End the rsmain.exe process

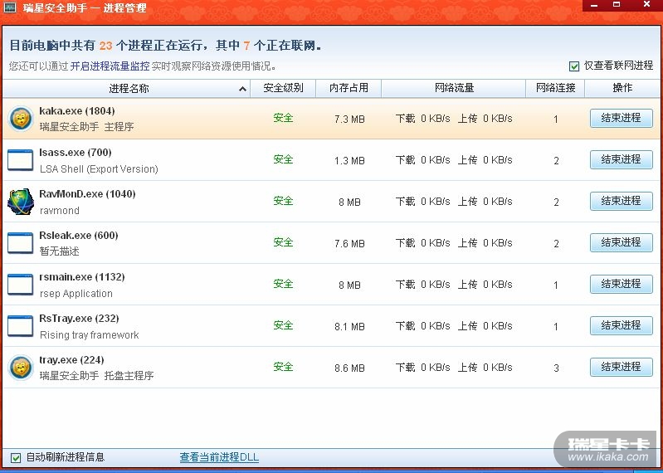click(x=622, y=284)
